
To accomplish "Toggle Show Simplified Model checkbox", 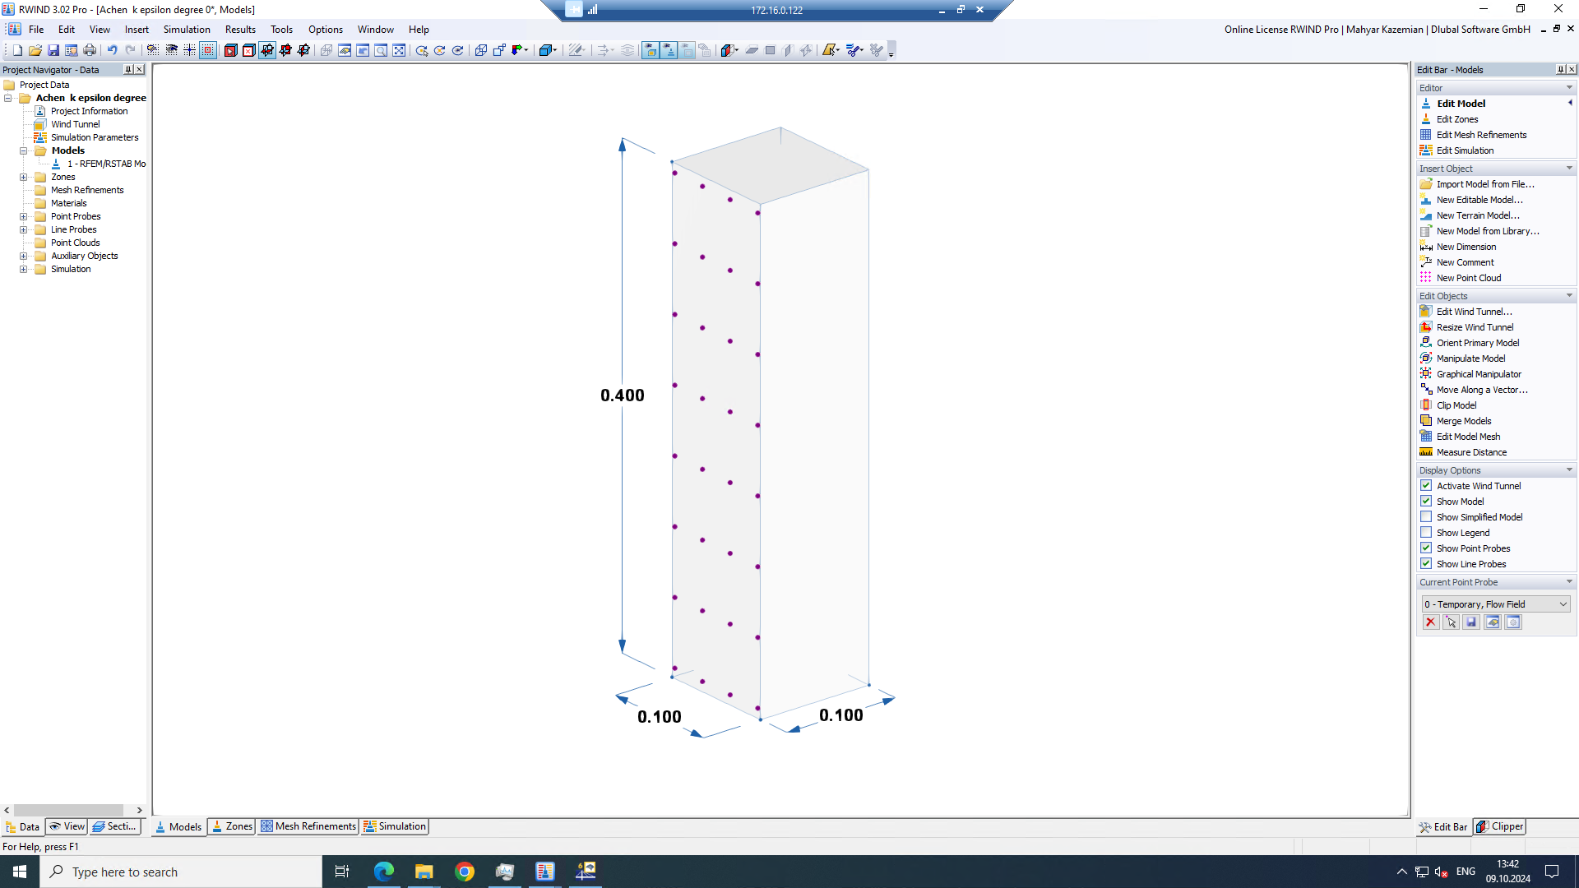I will 1426,516.
